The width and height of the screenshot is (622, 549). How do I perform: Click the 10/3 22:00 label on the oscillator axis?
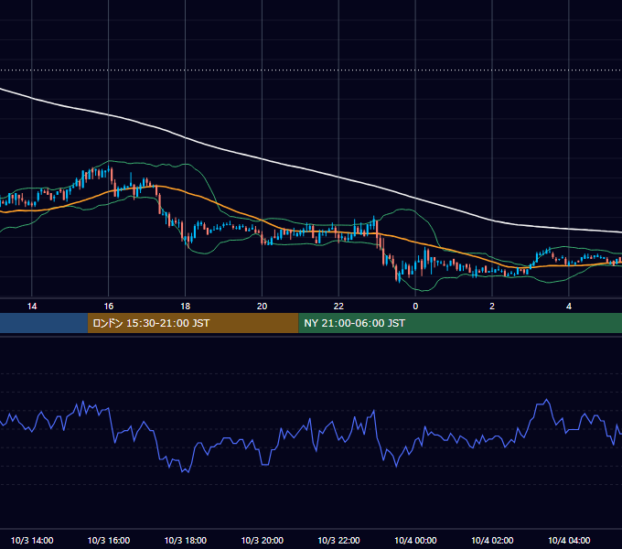[338, 540]
